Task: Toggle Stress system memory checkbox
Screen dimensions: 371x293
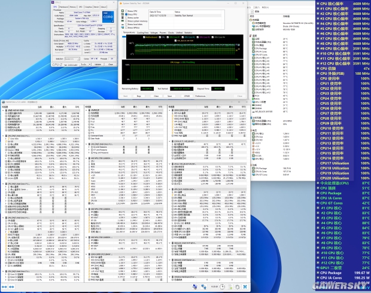Action: tap(126, 21)
